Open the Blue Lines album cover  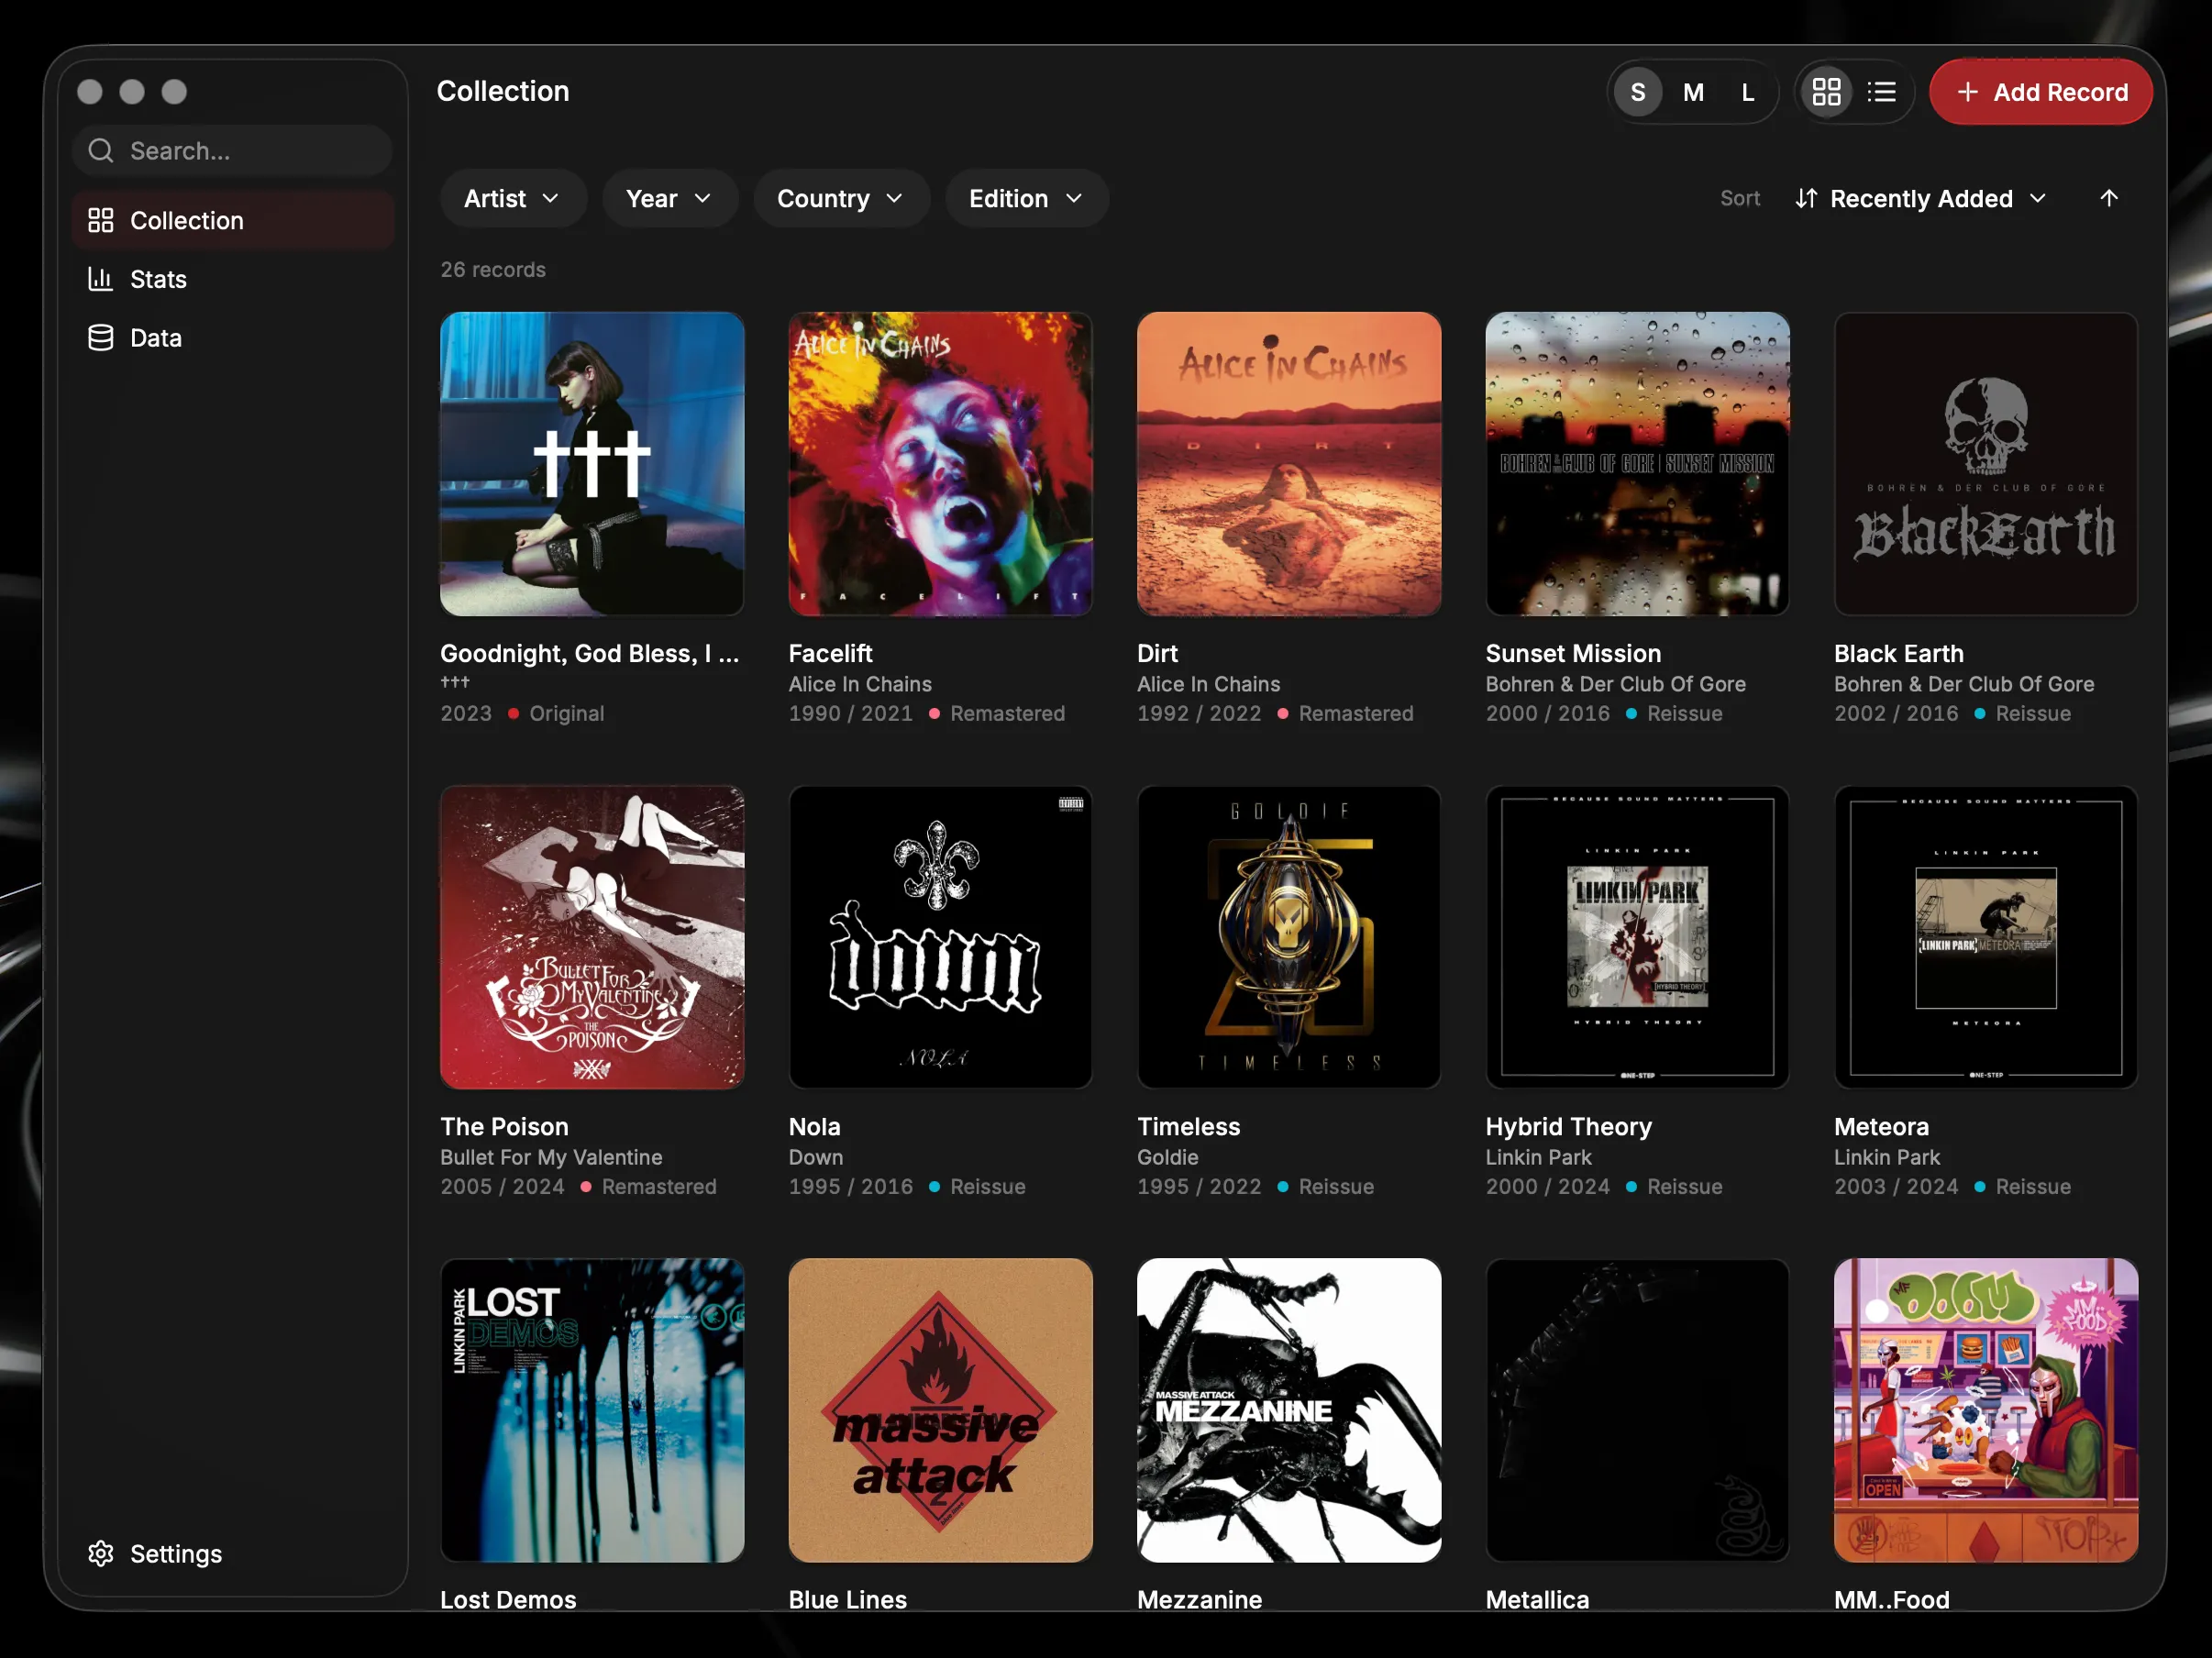coord(940,1410)
